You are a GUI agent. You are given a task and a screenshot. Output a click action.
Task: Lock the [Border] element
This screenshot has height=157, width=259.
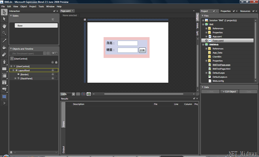(x=56, y=74)
